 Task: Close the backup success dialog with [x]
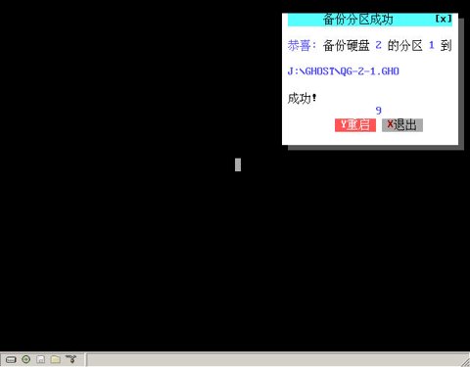[x=444, y=19]
